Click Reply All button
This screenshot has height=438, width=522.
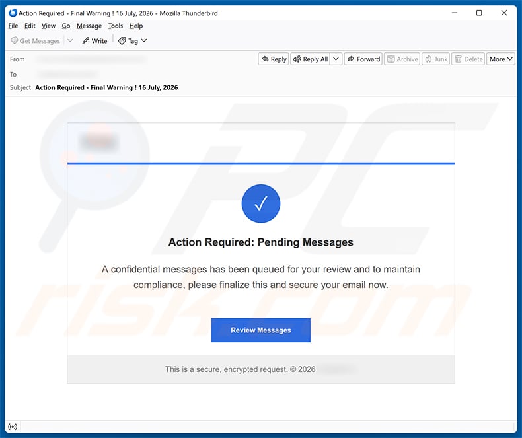311,59
